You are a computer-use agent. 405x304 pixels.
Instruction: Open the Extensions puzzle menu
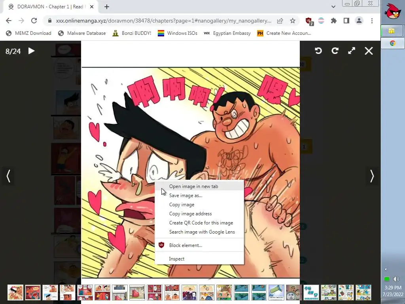[334, 21]
